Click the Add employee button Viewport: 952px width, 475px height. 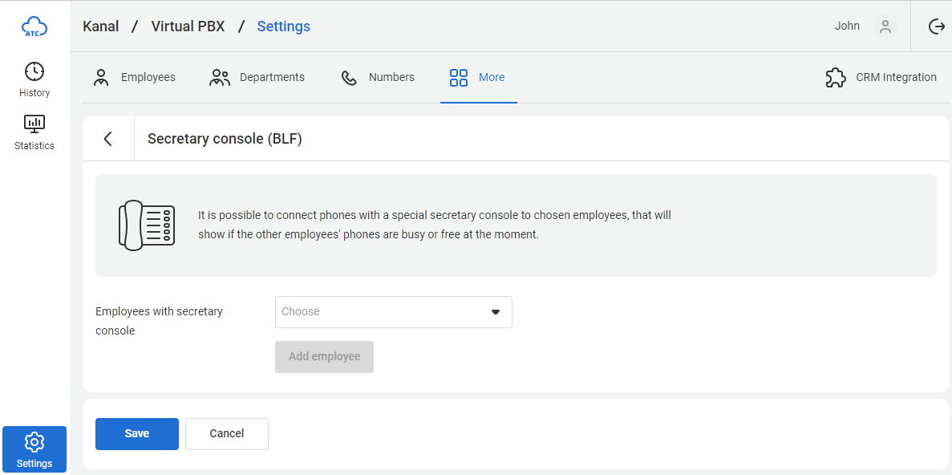click(x=324, y=357)
